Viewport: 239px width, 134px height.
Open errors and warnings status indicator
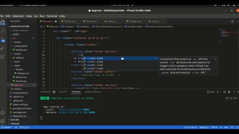pos(24,127)
